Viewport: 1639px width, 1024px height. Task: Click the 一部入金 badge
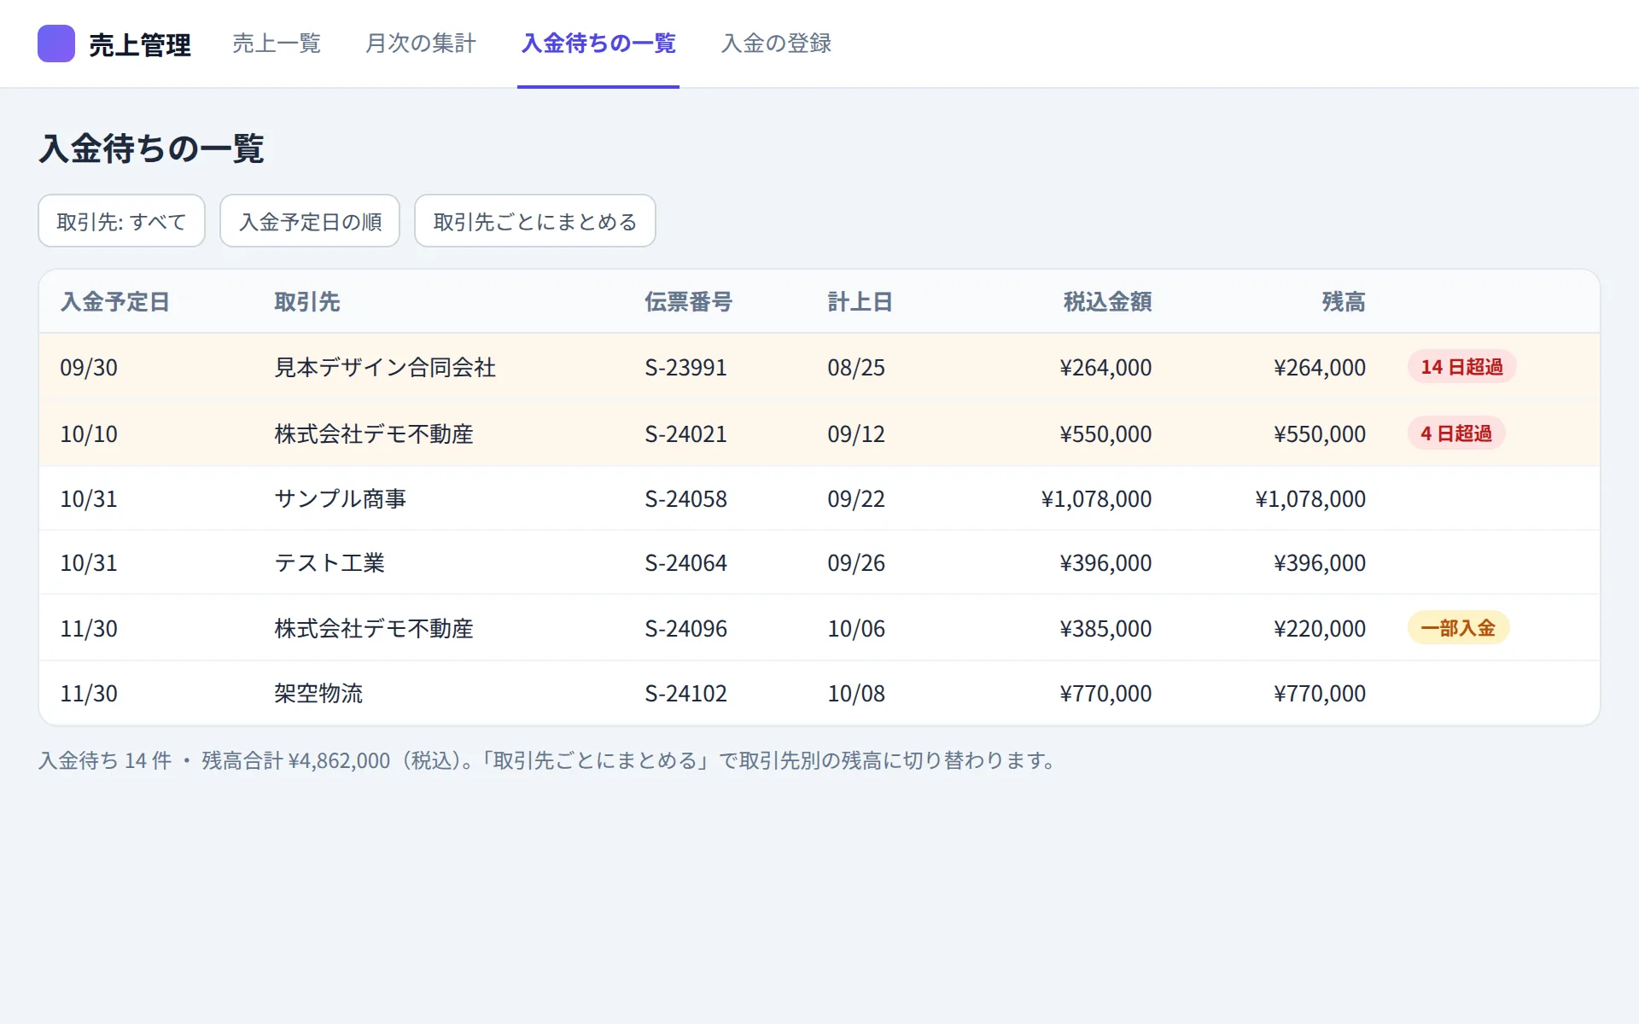(x=1458, y=628)
